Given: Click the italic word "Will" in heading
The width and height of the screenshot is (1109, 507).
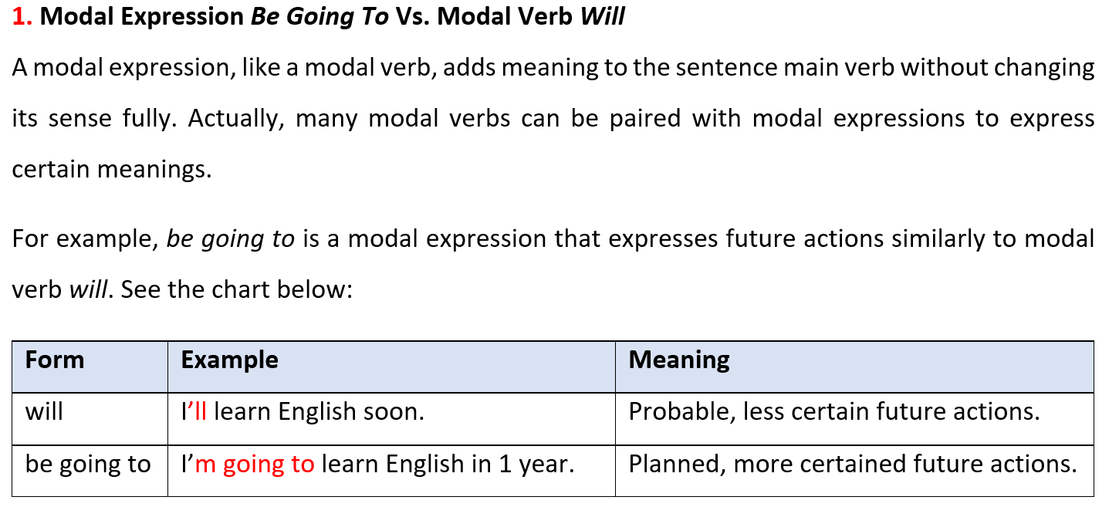Looking at the screenshot, I should [602, 18].
